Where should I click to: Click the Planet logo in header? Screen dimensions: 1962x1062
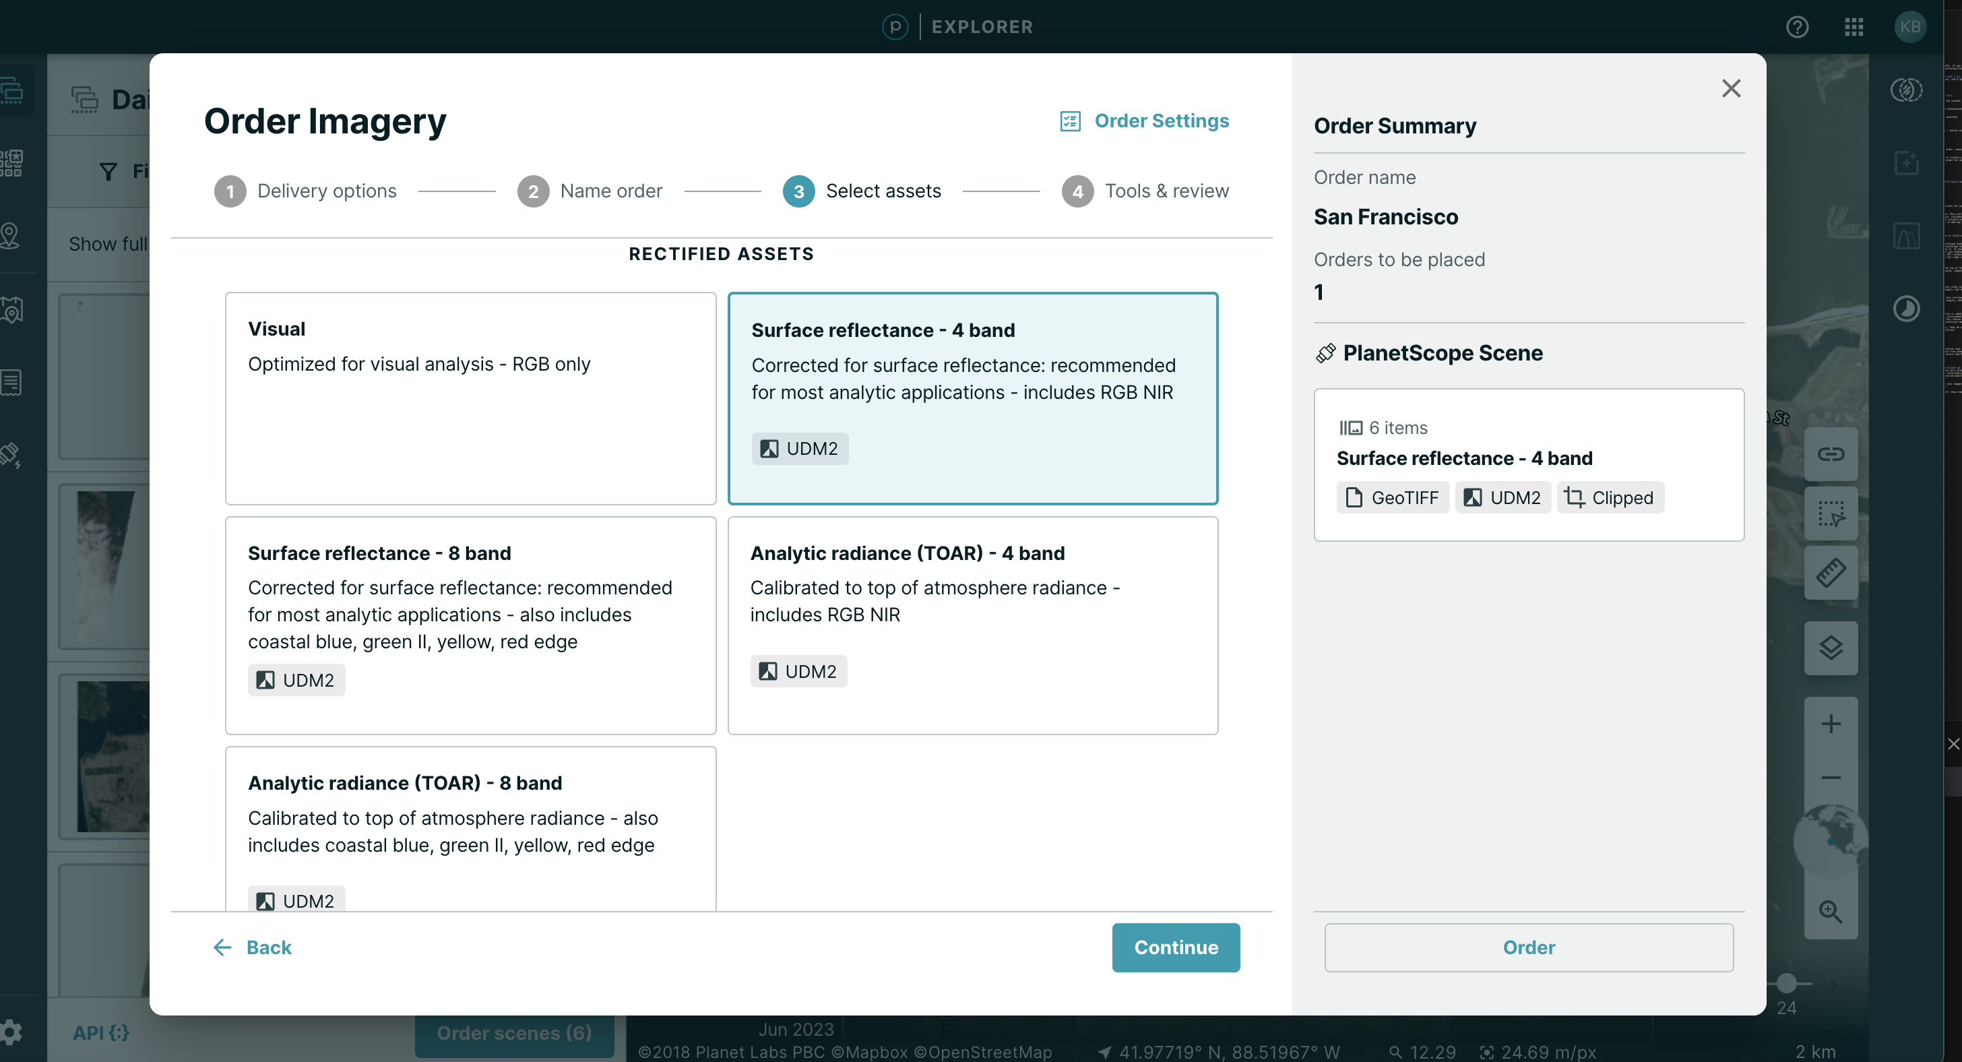(895, 28)
